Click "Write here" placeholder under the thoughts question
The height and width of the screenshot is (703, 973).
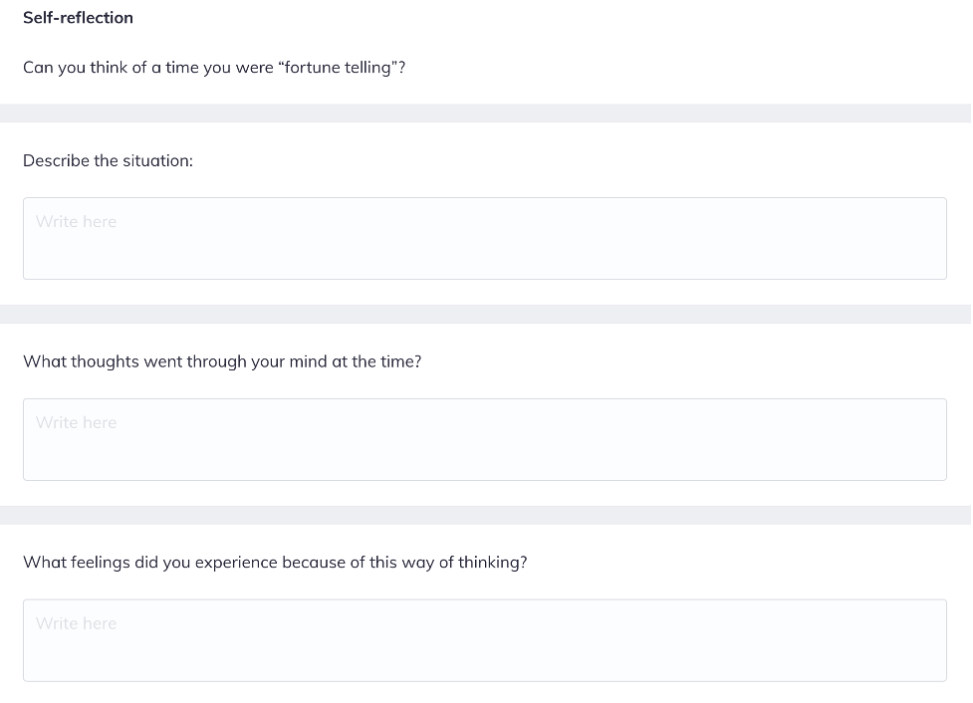point(77,423)
